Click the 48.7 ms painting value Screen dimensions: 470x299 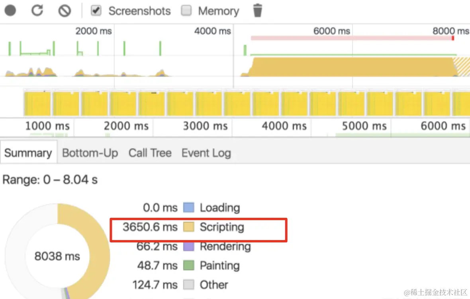point(157,266)
